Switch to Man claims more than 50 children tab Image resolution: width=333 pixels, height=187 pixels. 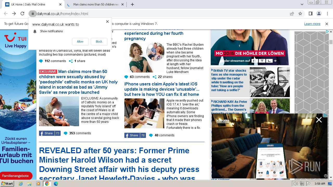[96, 4]
